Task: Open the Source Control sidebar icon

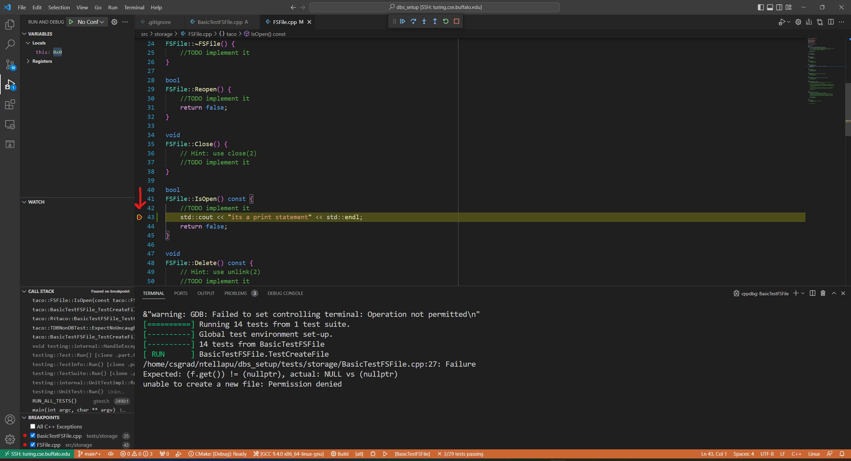Action: (x=10, y=65)
